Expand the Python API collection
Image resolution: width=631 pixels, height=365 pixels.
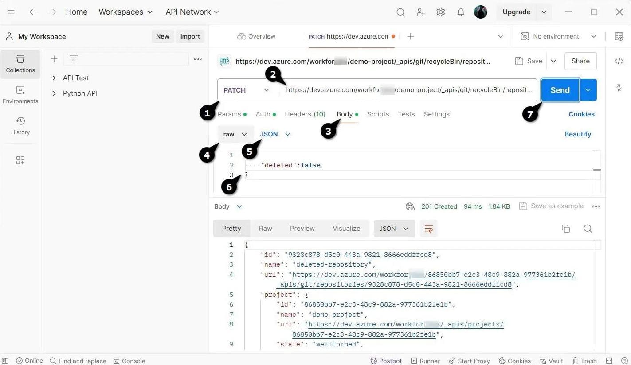[x=54, y=93]
